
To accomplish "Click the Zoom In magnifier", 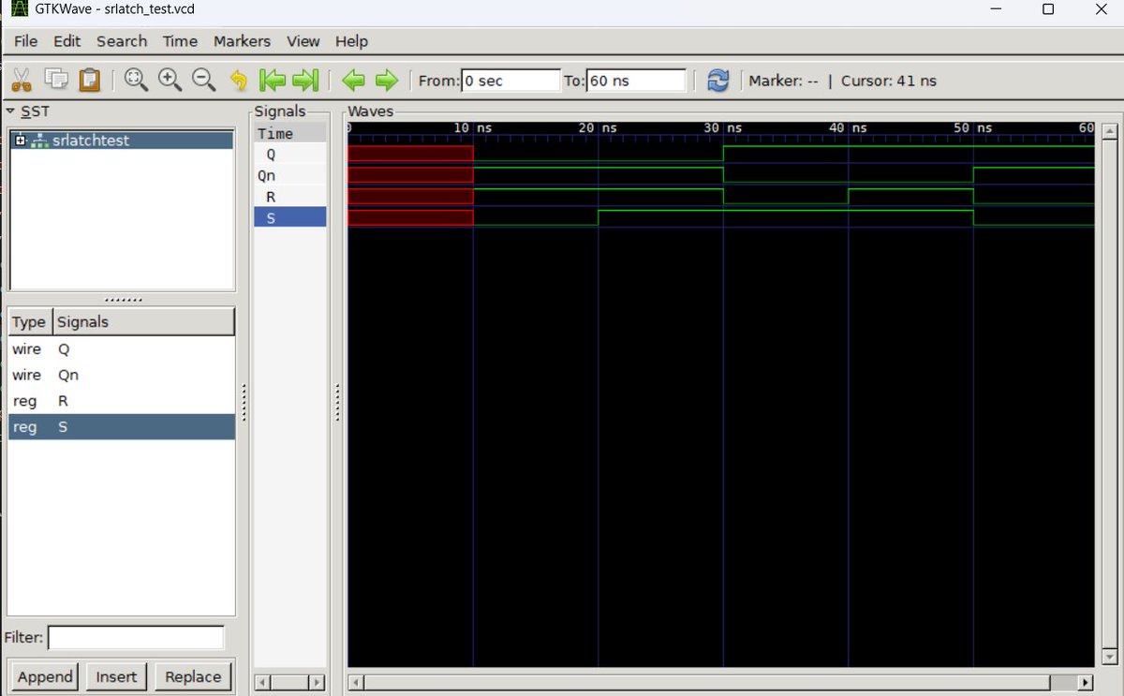I will pos(170,81).
